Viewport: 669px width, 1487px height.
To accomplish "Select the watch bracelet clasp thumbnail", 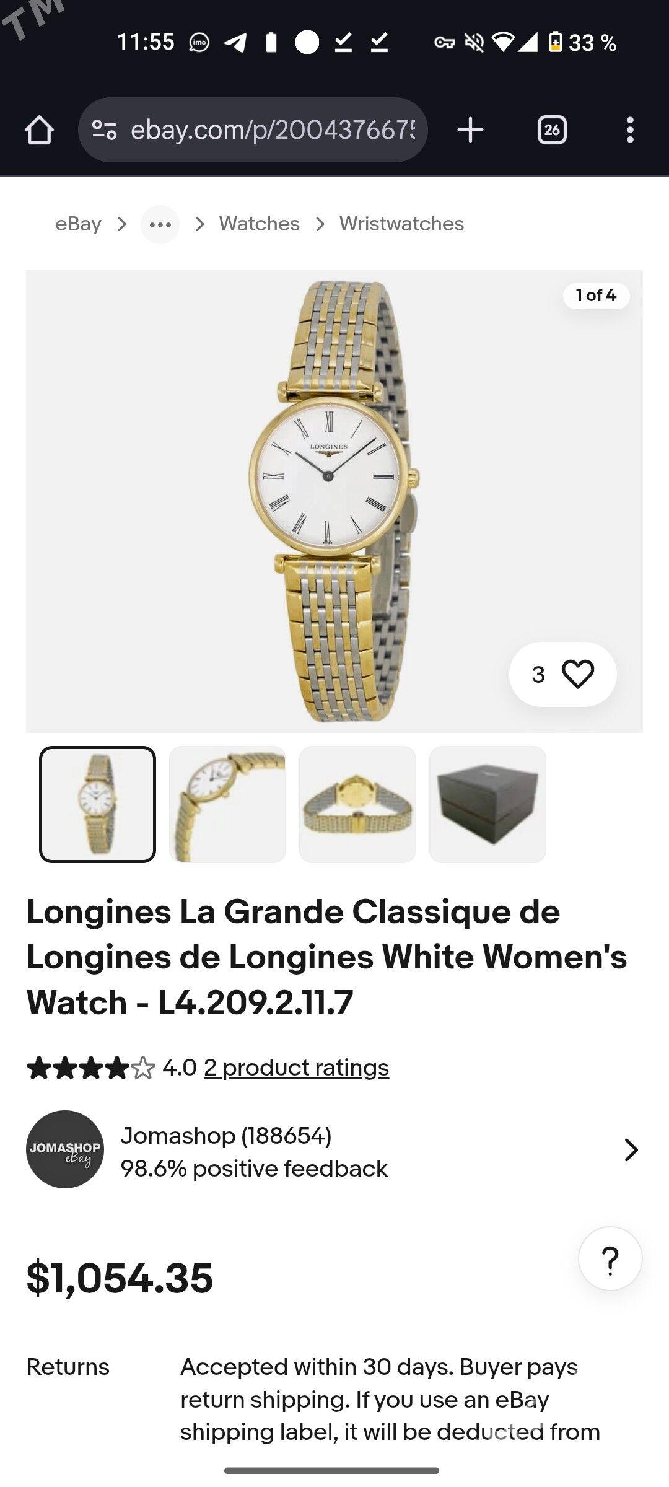I will 357,804.
